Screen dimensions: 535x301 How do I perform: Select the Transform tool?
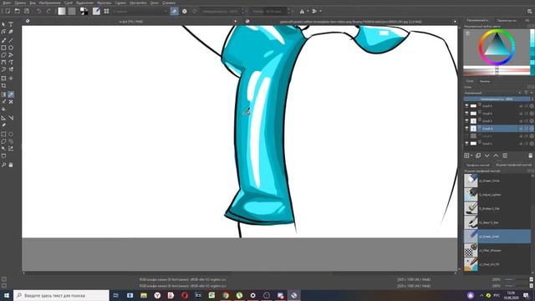click(x=3, y=78)
